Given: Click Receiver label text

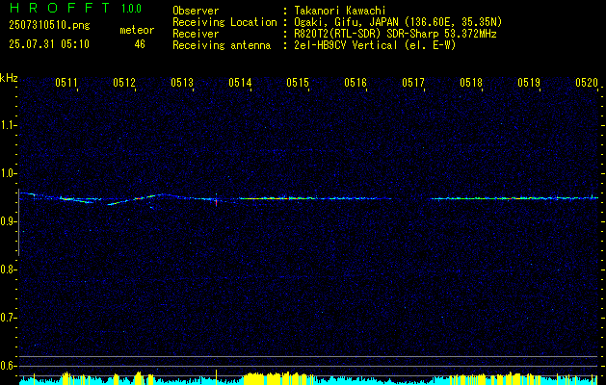Looking at the screenshot, I should pyautogui.click(x=196, y=35).
